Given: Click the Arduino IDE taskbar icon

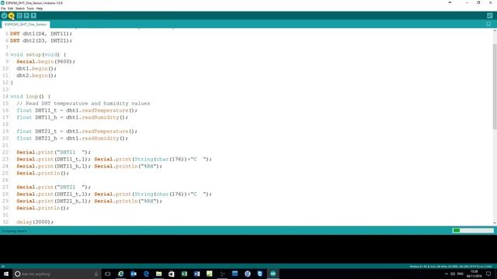Looking at the screenshot, I should coord(273,274).
